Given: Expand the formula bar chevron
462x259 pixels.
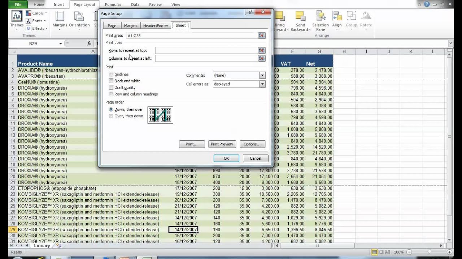Looking at the screenshot, I should point(450,43).
